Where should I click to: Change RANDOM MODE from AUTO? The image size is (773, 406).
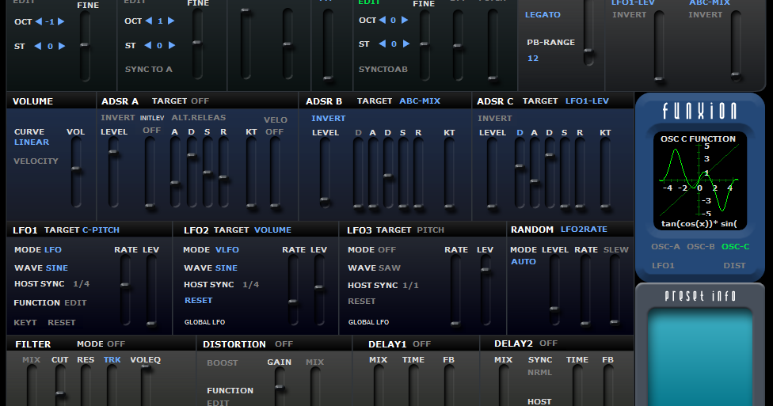pos(523,262)
